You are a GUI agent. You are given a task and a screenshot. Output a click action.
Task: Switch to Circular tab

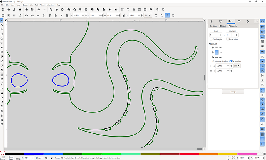[232, 26]
